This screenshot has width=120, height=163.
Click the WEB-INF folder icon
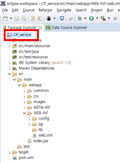click(30, 113)
